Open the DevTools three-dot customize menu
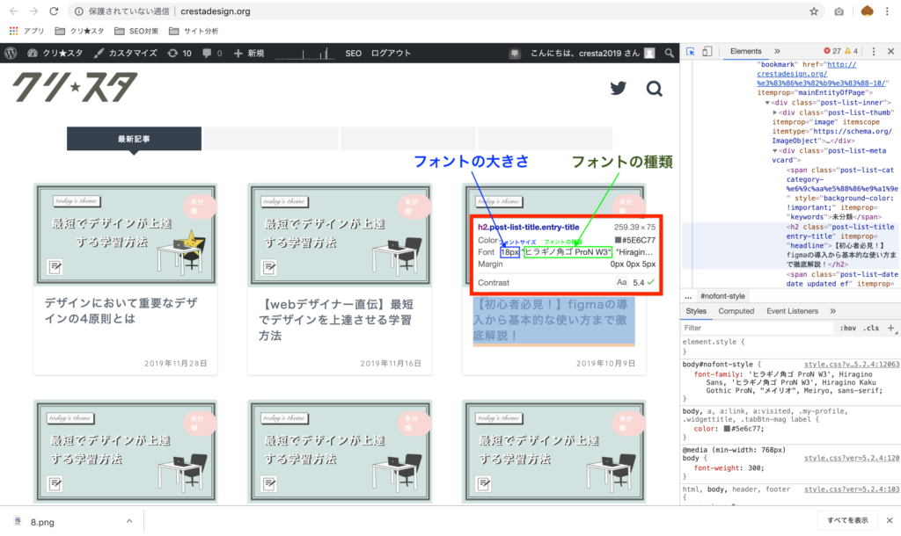 874,51
